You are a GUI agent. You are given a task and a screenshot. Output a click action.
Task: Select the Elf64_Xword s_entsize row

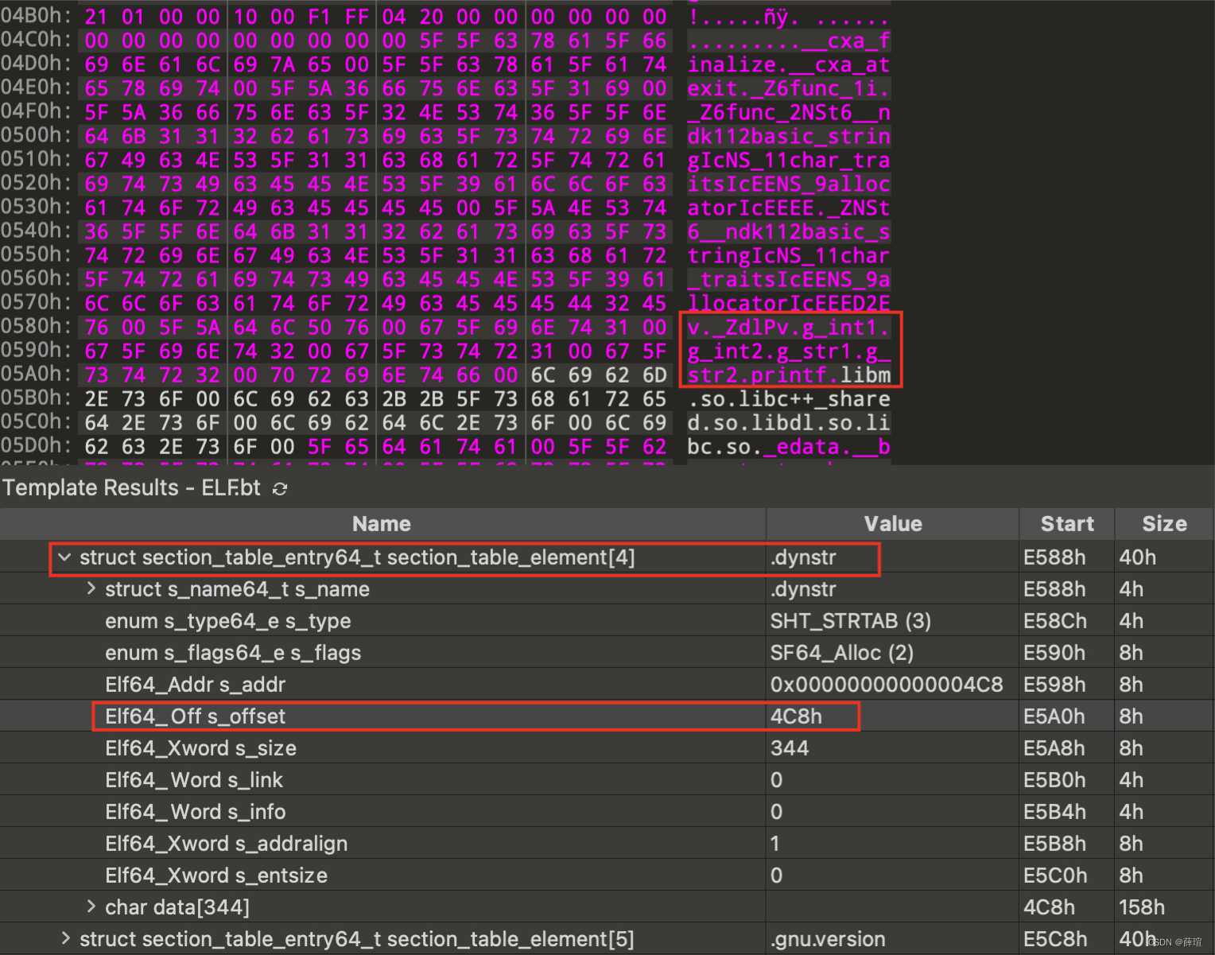[x=607, y=875]
